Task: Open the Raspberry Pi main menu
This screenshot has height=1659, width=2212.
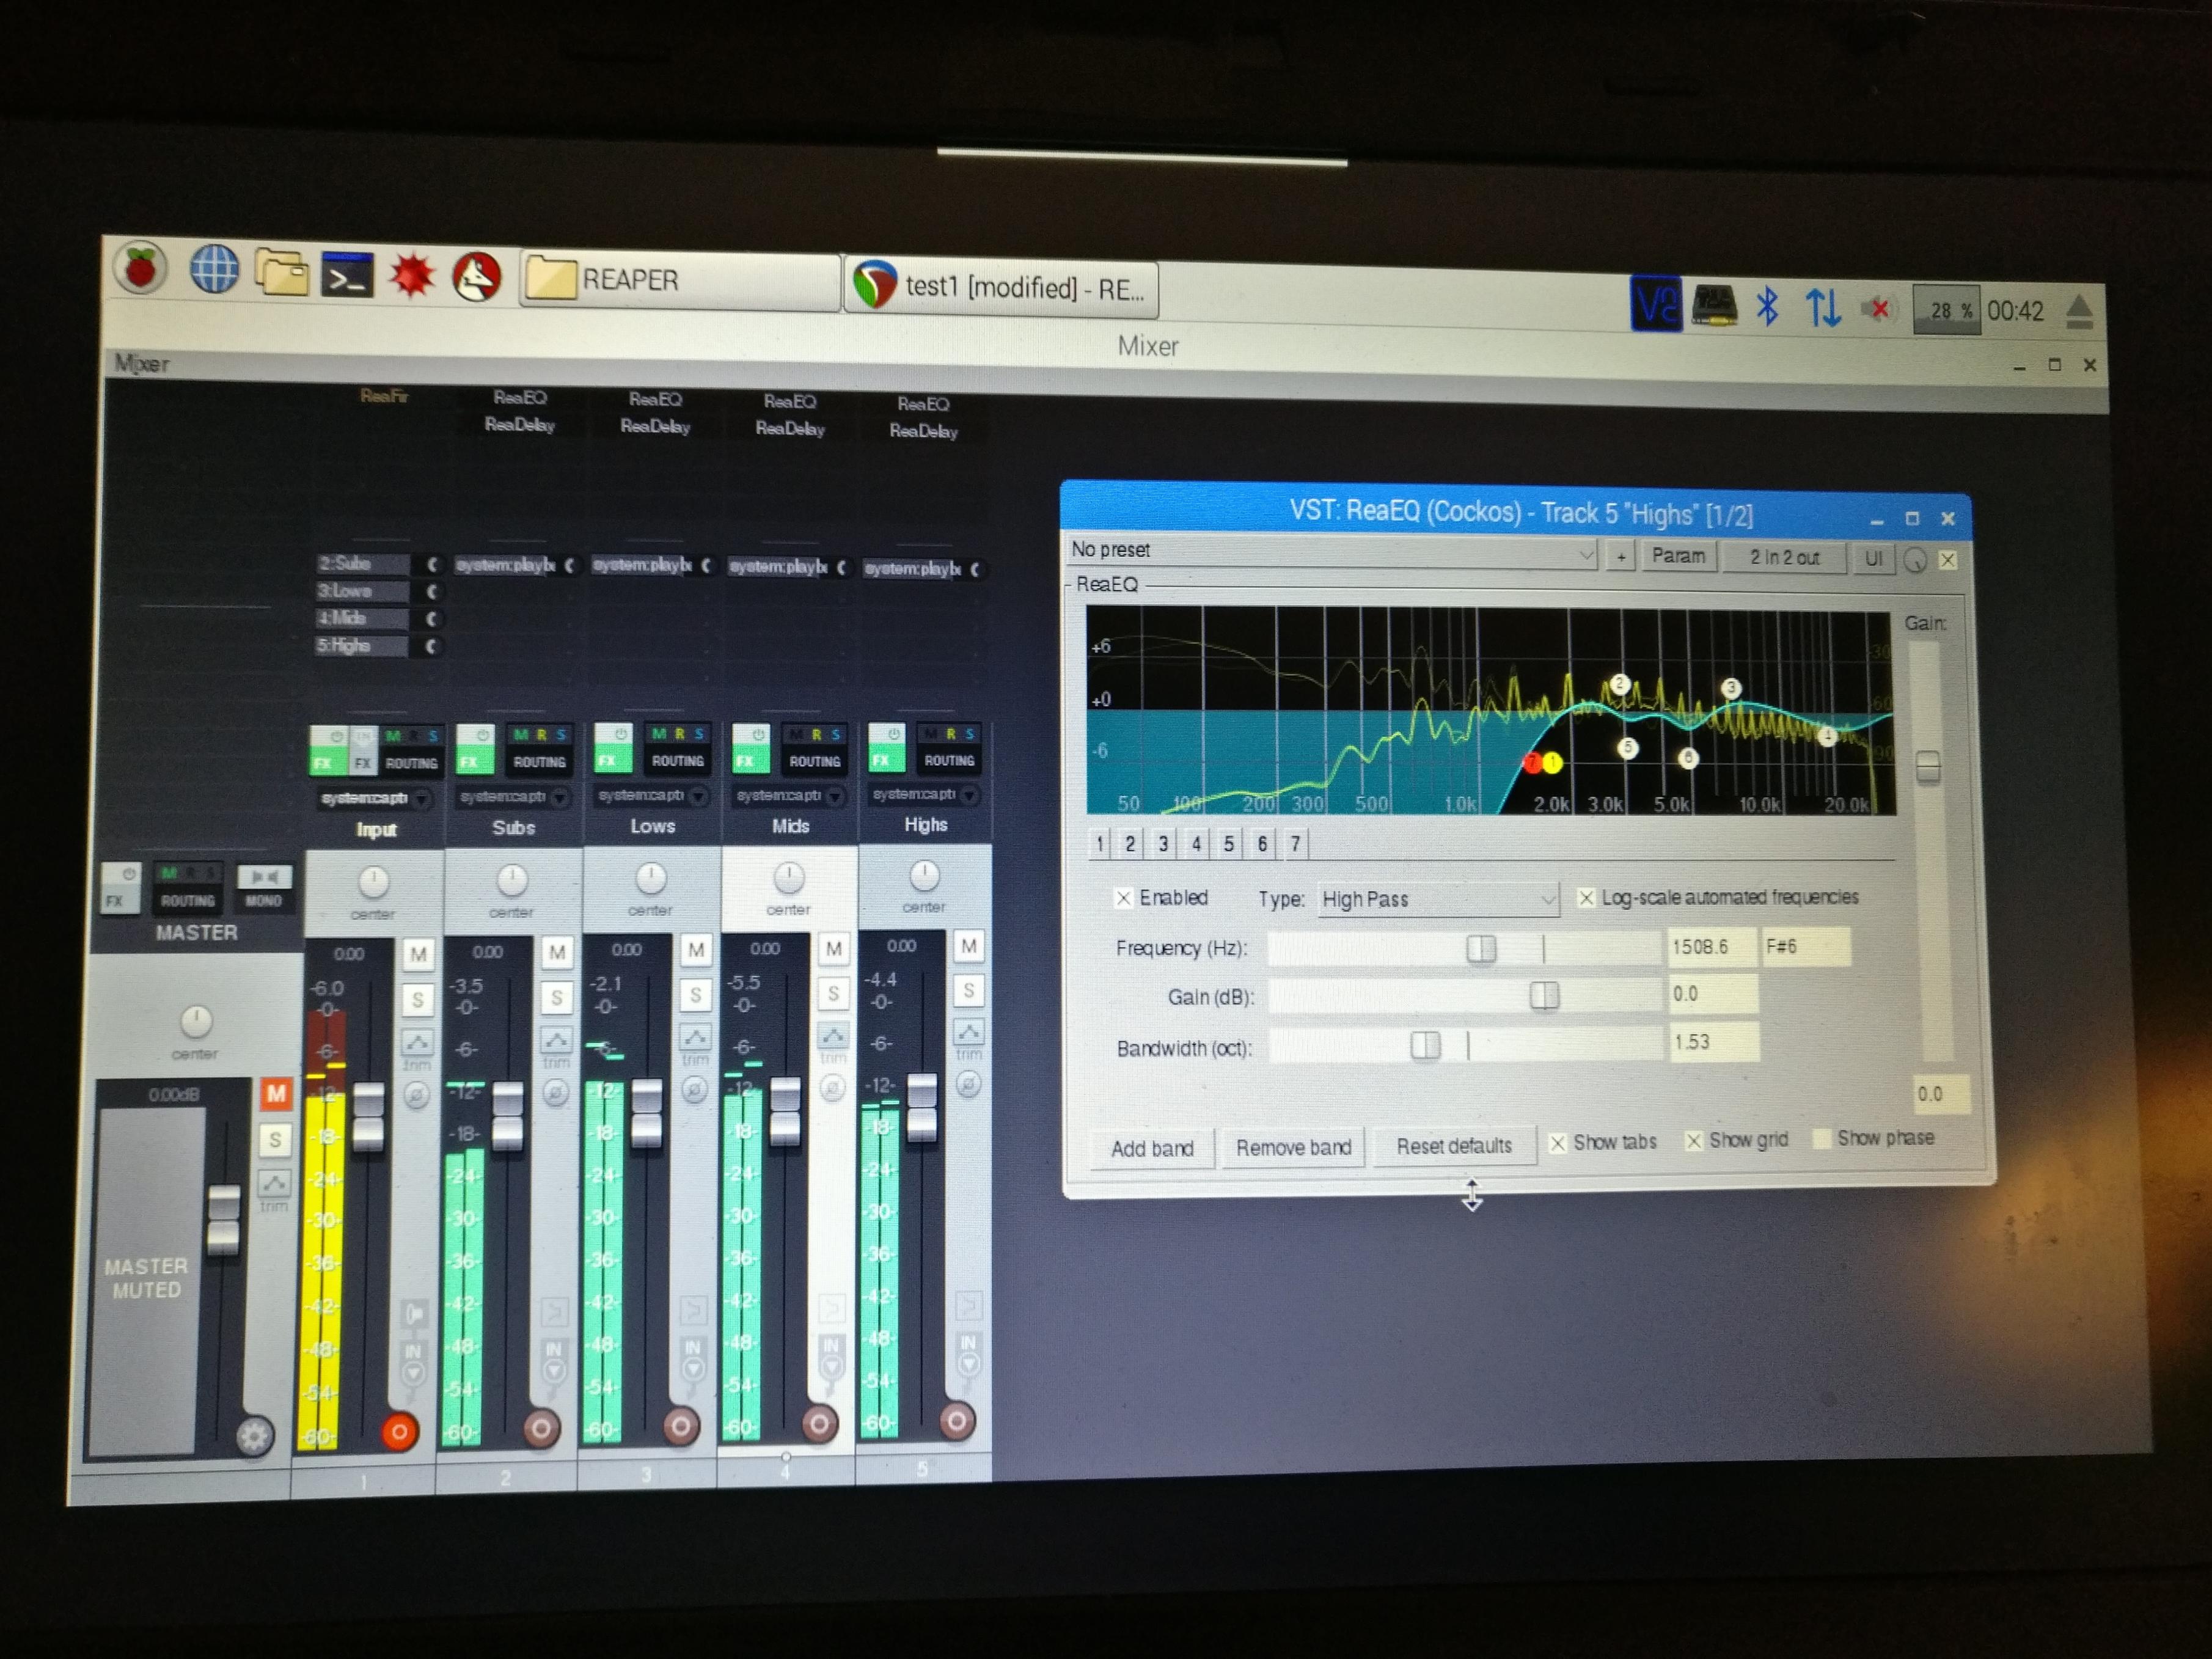Action: (x=141, y=268)
